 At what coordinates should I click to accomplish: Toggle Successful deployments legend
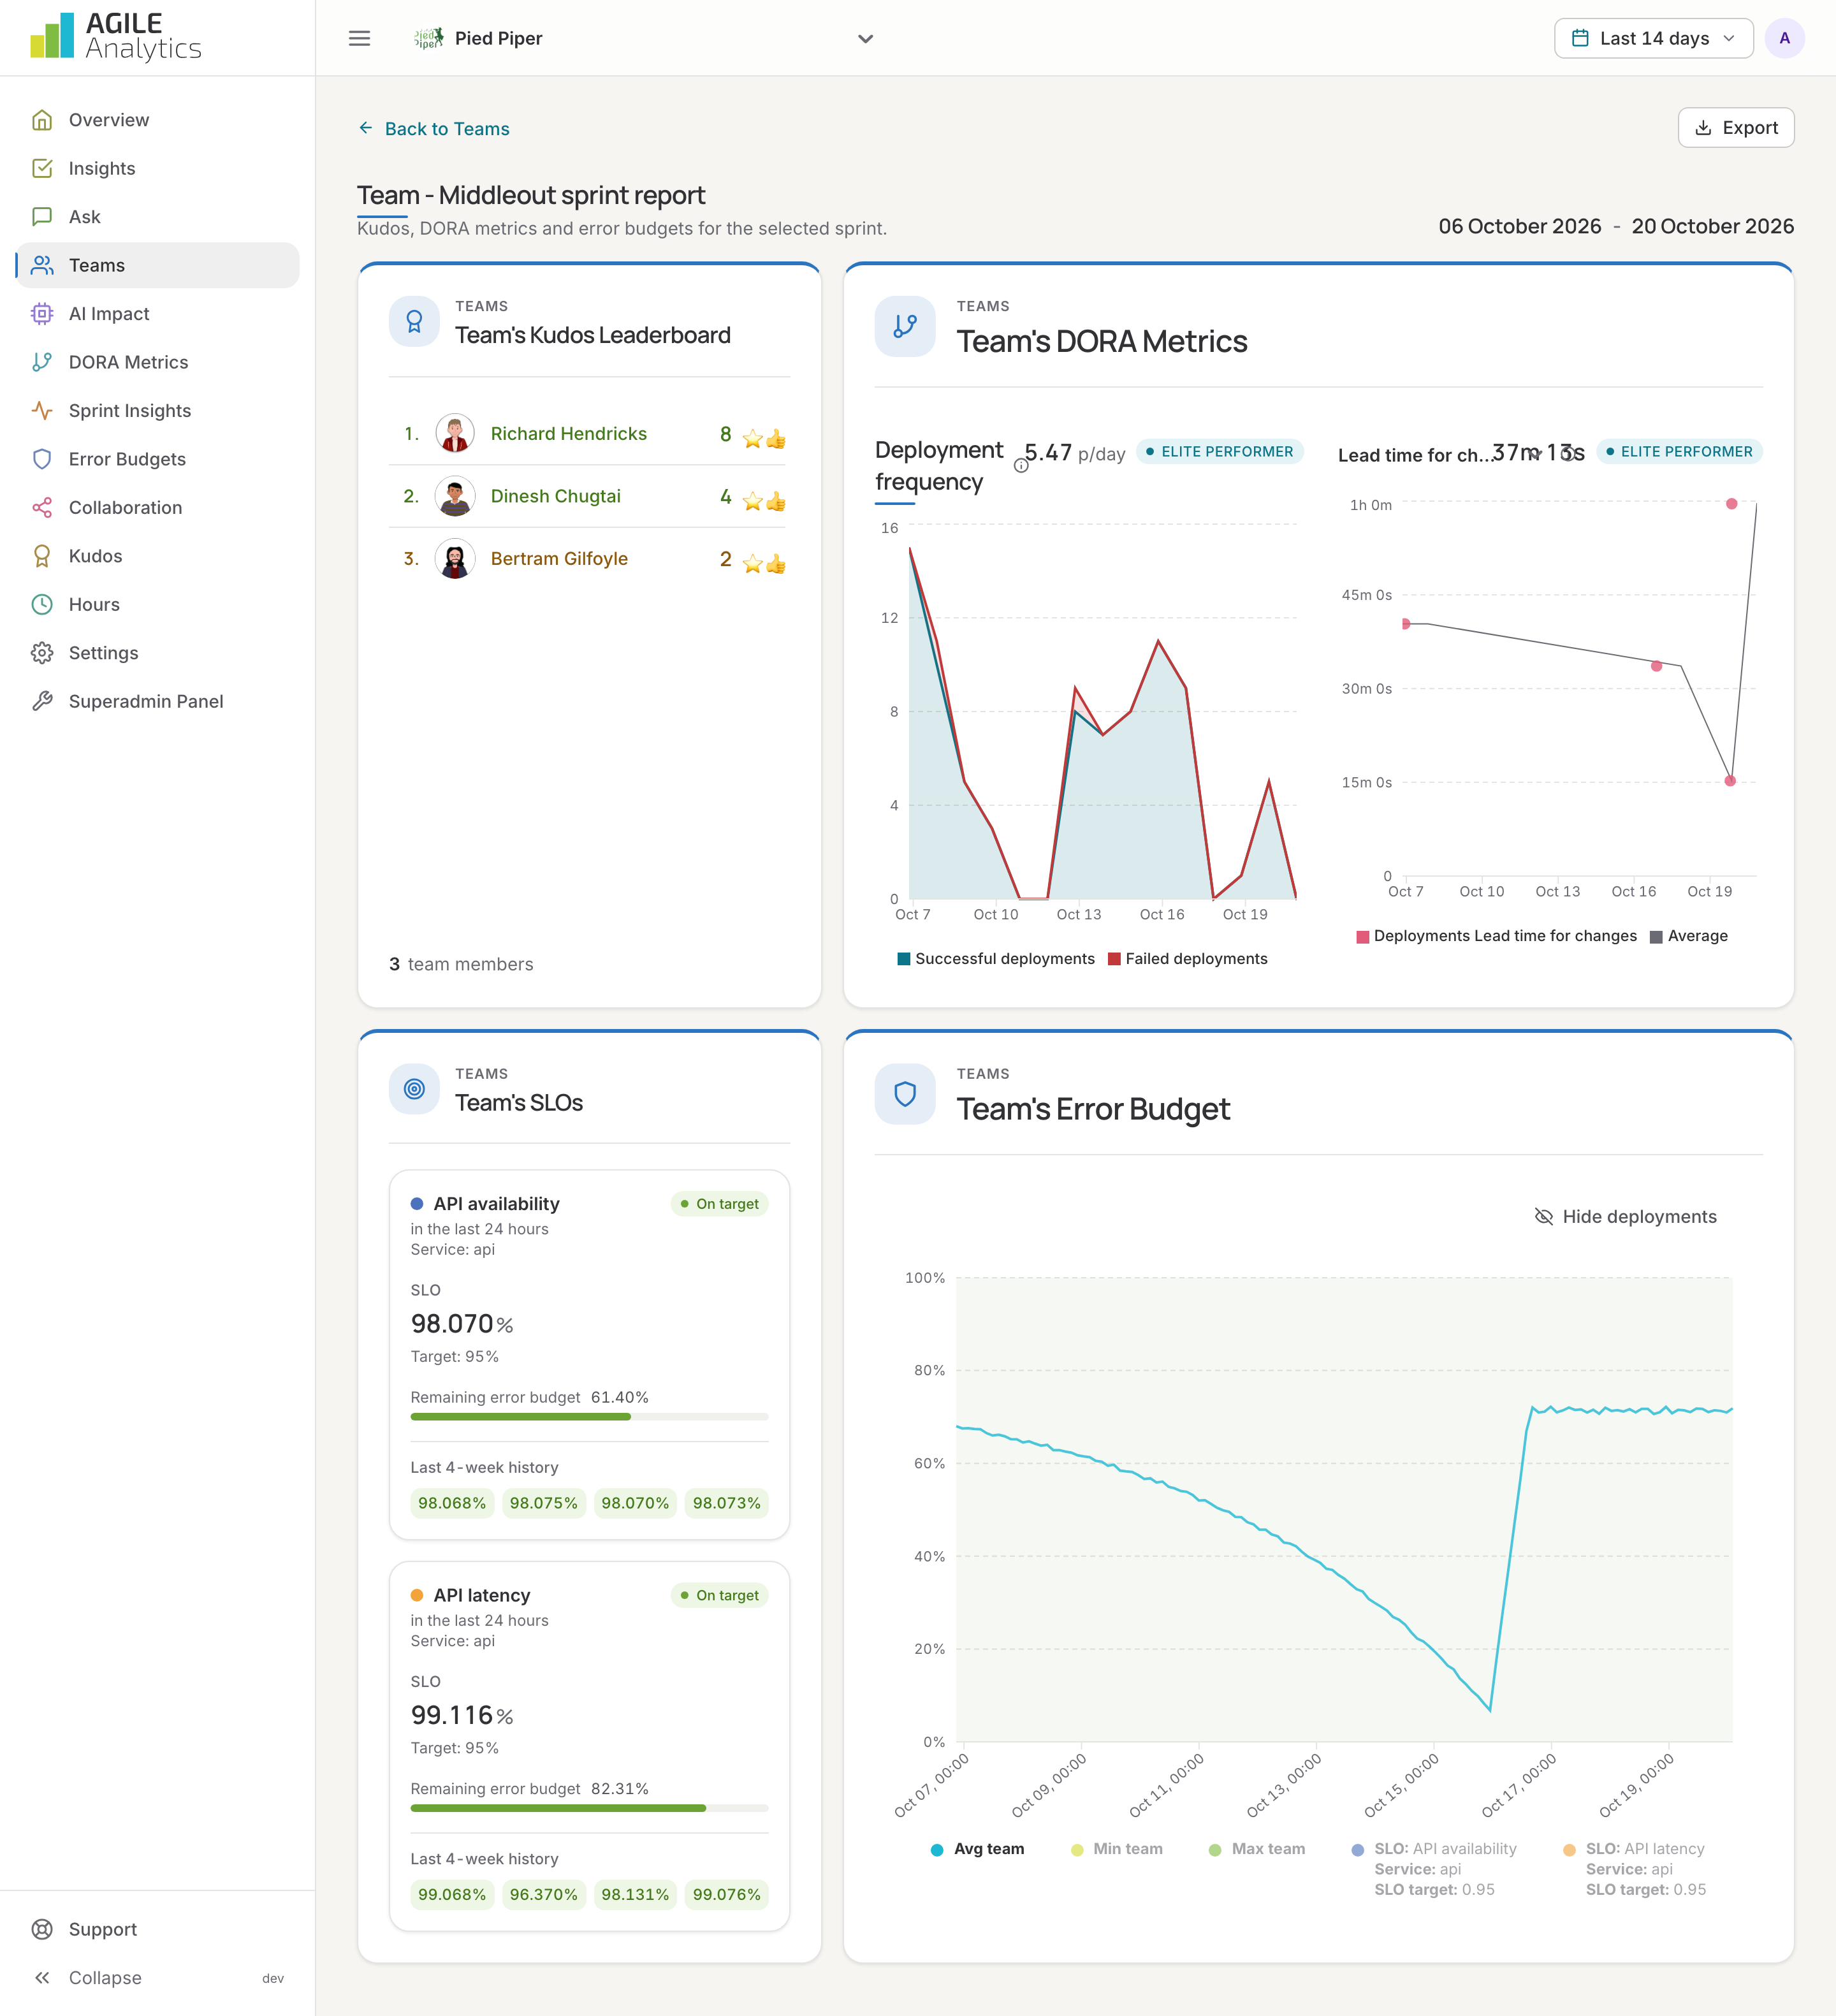click(996, 959)
